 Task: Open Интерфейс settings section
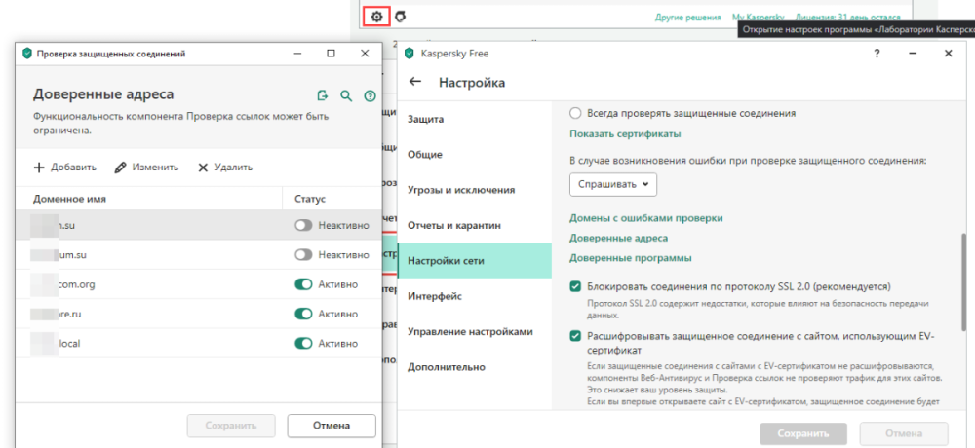coord(475,296)
